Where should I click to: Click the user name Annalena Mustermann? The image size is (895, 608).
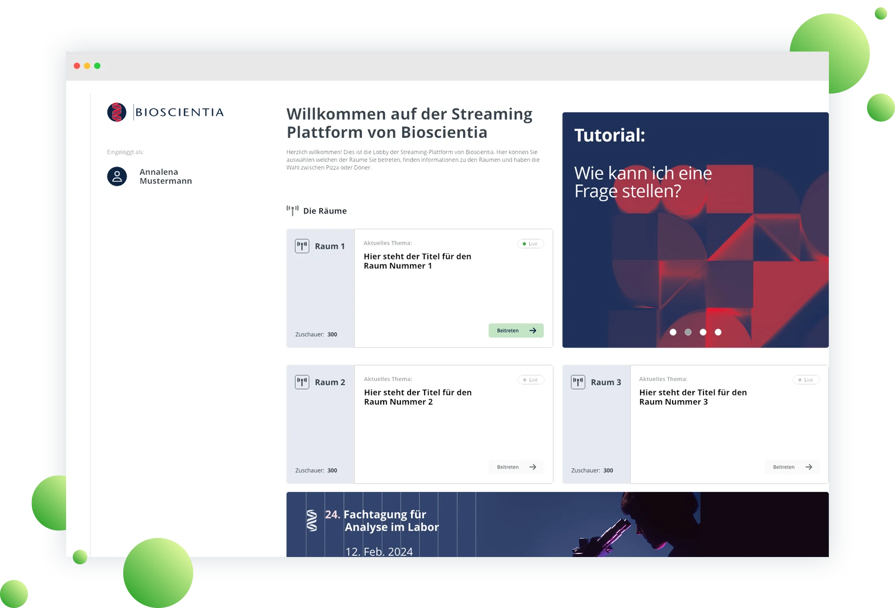[166, 177]
